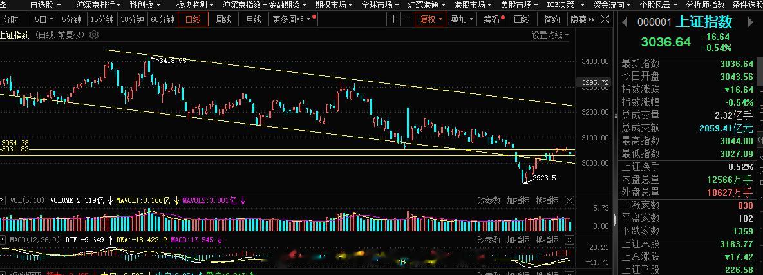The image size is (763, 275).
Task: Switch to 30分钟 period tab
Action: [133, 19]
